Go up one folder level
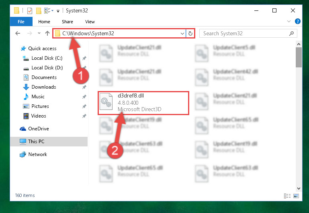 pyautogui.click(x=47, y=33)
